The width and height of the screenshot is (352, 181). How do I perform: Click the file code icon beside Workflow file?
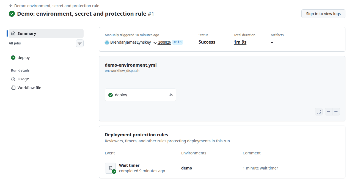pyautogui.click(x=13, y=88)
